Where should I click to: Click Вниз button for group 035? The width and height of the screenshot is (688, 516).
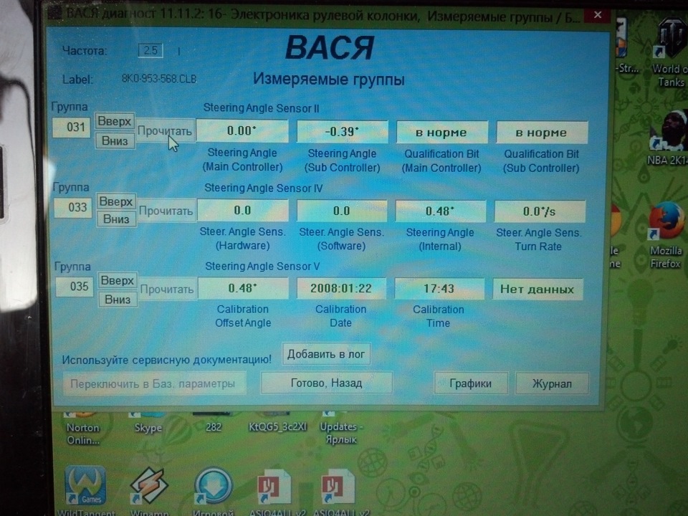[118, 300]
